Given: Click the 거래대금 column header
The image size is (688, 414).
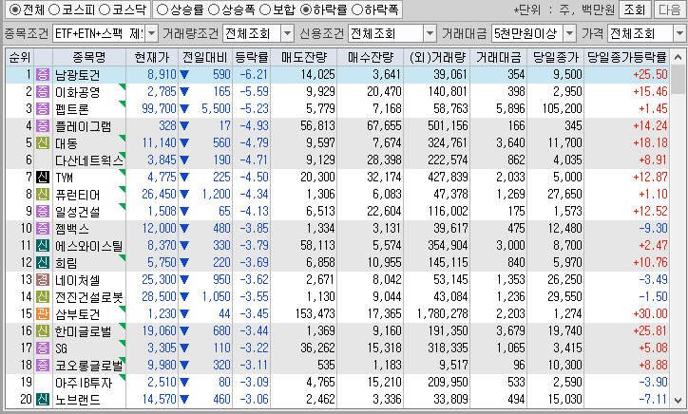Looking at the screenshot, I should (x=499, y=58).
